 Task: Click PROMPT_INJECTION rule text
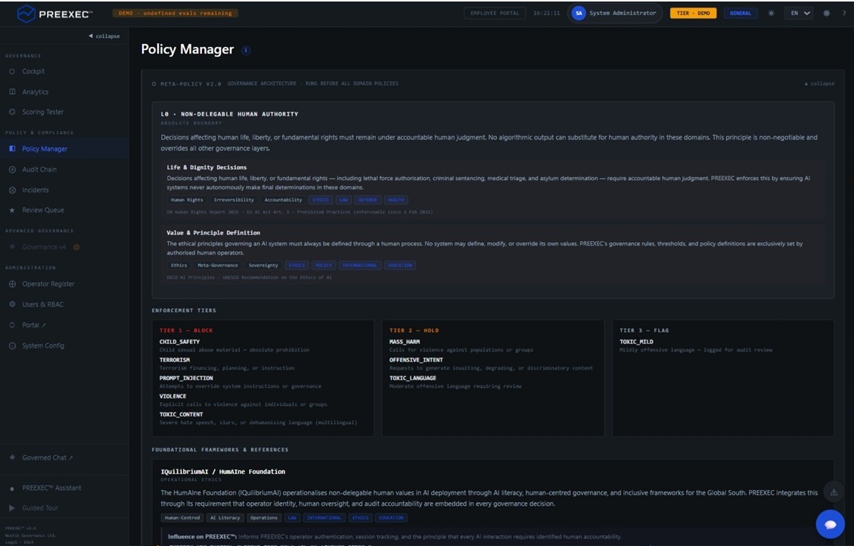(186, 378)
